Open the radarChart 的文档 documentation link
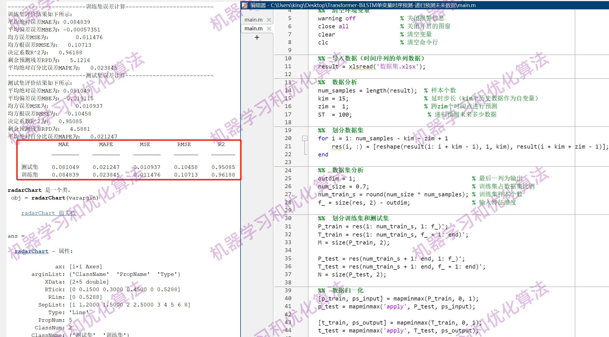 coord(48,213)
